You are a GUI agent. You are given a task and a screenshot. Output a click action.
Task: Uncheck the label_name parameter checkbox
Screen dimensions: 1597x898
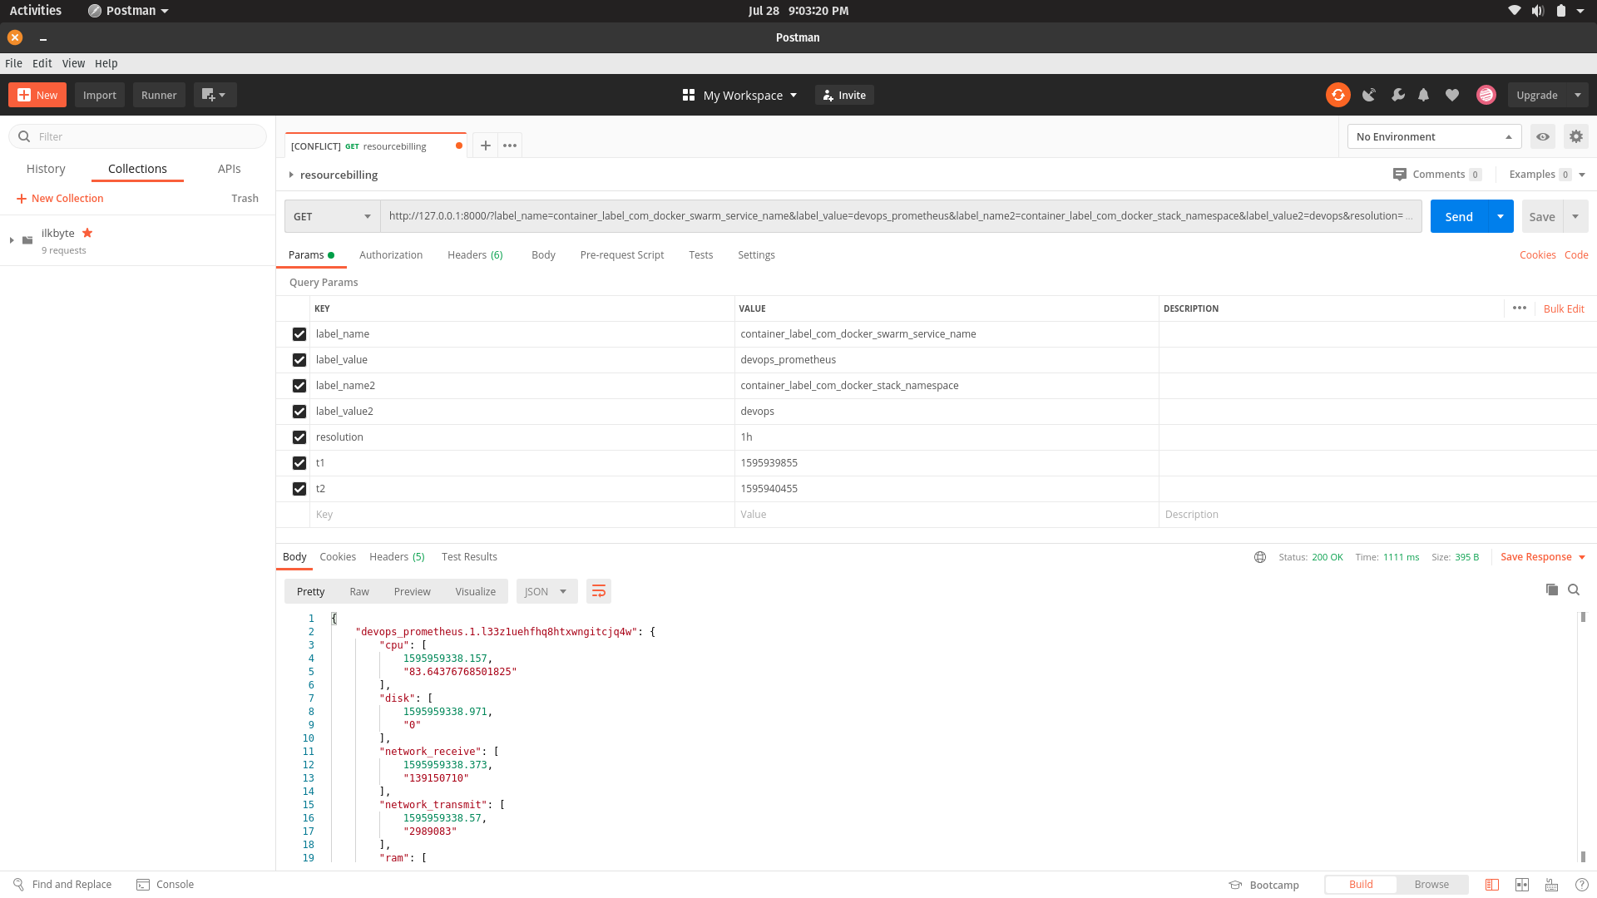(x=299, y=334)
